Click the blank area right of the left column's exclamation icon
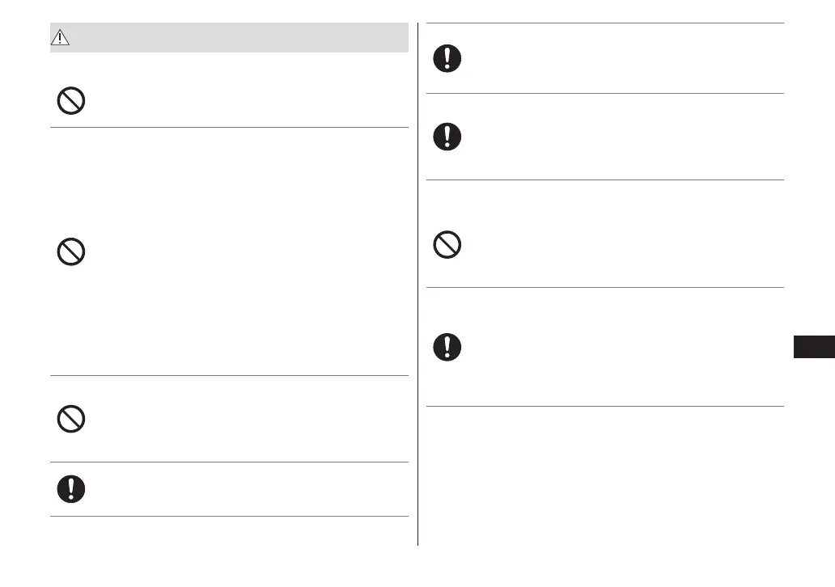 243,489
